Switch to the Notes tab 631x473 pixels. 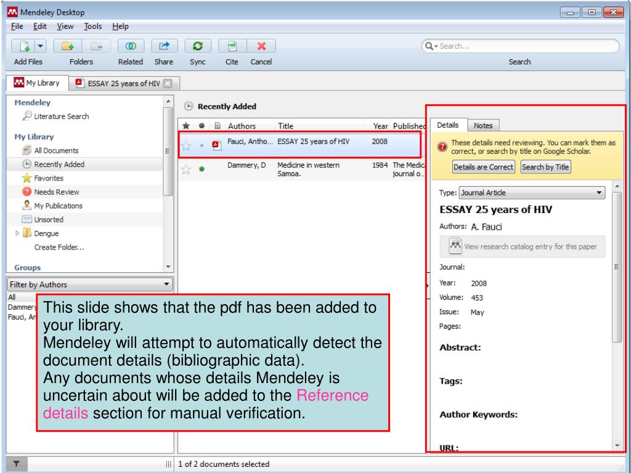[483, 126]
